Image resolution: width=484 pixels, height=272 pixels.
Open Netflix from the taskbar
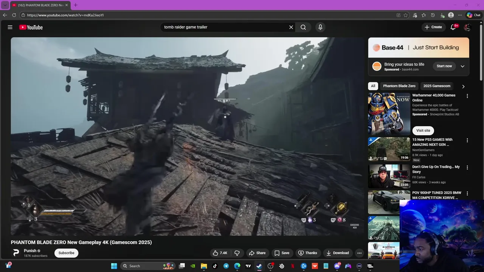[x=293, y=266]
